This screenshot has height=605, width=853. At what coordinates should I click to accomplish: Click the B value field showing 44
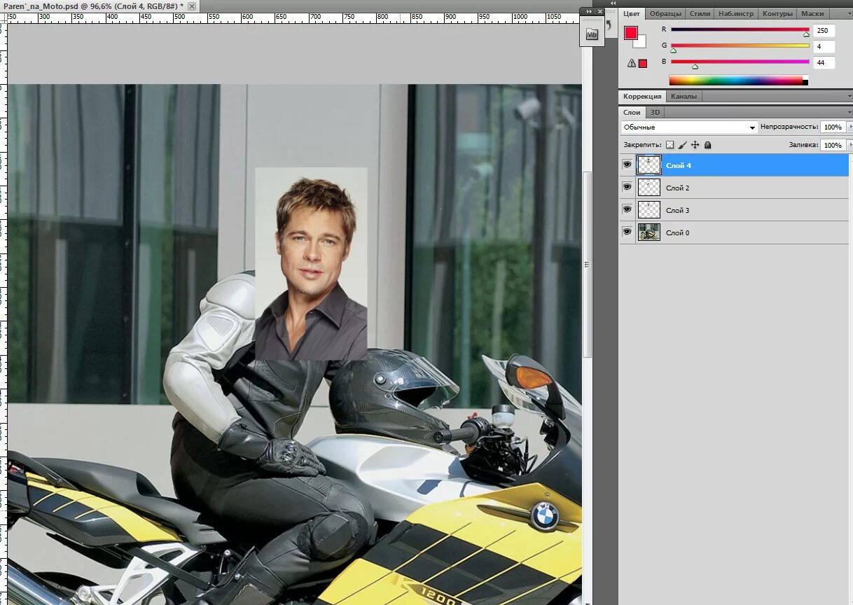pyautogui.click(x=824, y=62)
